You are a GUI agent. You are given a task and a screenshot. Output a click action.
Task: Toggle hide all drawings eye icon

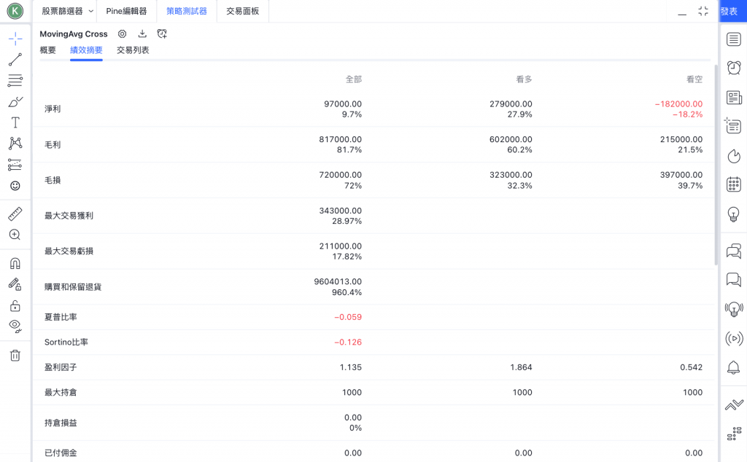(15, 326)
